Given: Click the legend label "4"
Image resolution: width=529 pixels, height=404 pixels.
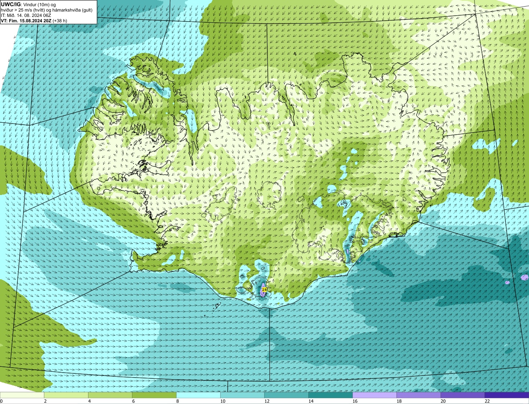Looking at the screenshot, I should pyautogui.click(x=89, y=401).
